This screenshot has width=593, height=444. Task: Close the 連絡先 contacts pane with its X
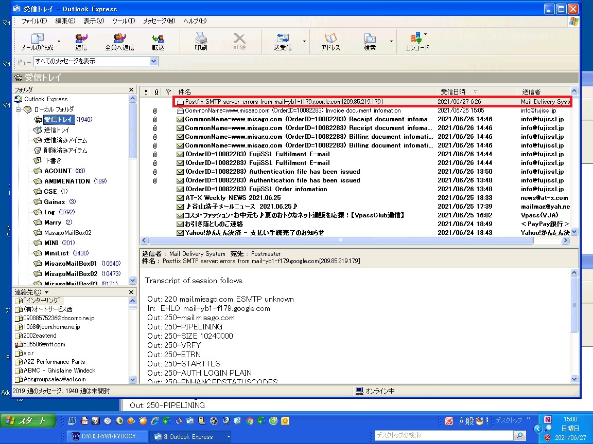click(x=131, y=292)
